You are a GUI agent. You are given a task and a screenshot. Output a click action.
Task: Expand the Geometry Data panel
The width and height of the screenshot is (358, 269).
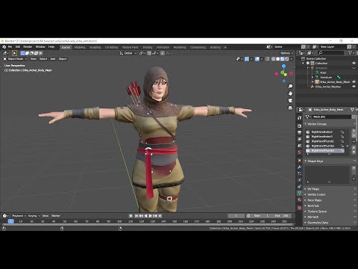(317, 223)
